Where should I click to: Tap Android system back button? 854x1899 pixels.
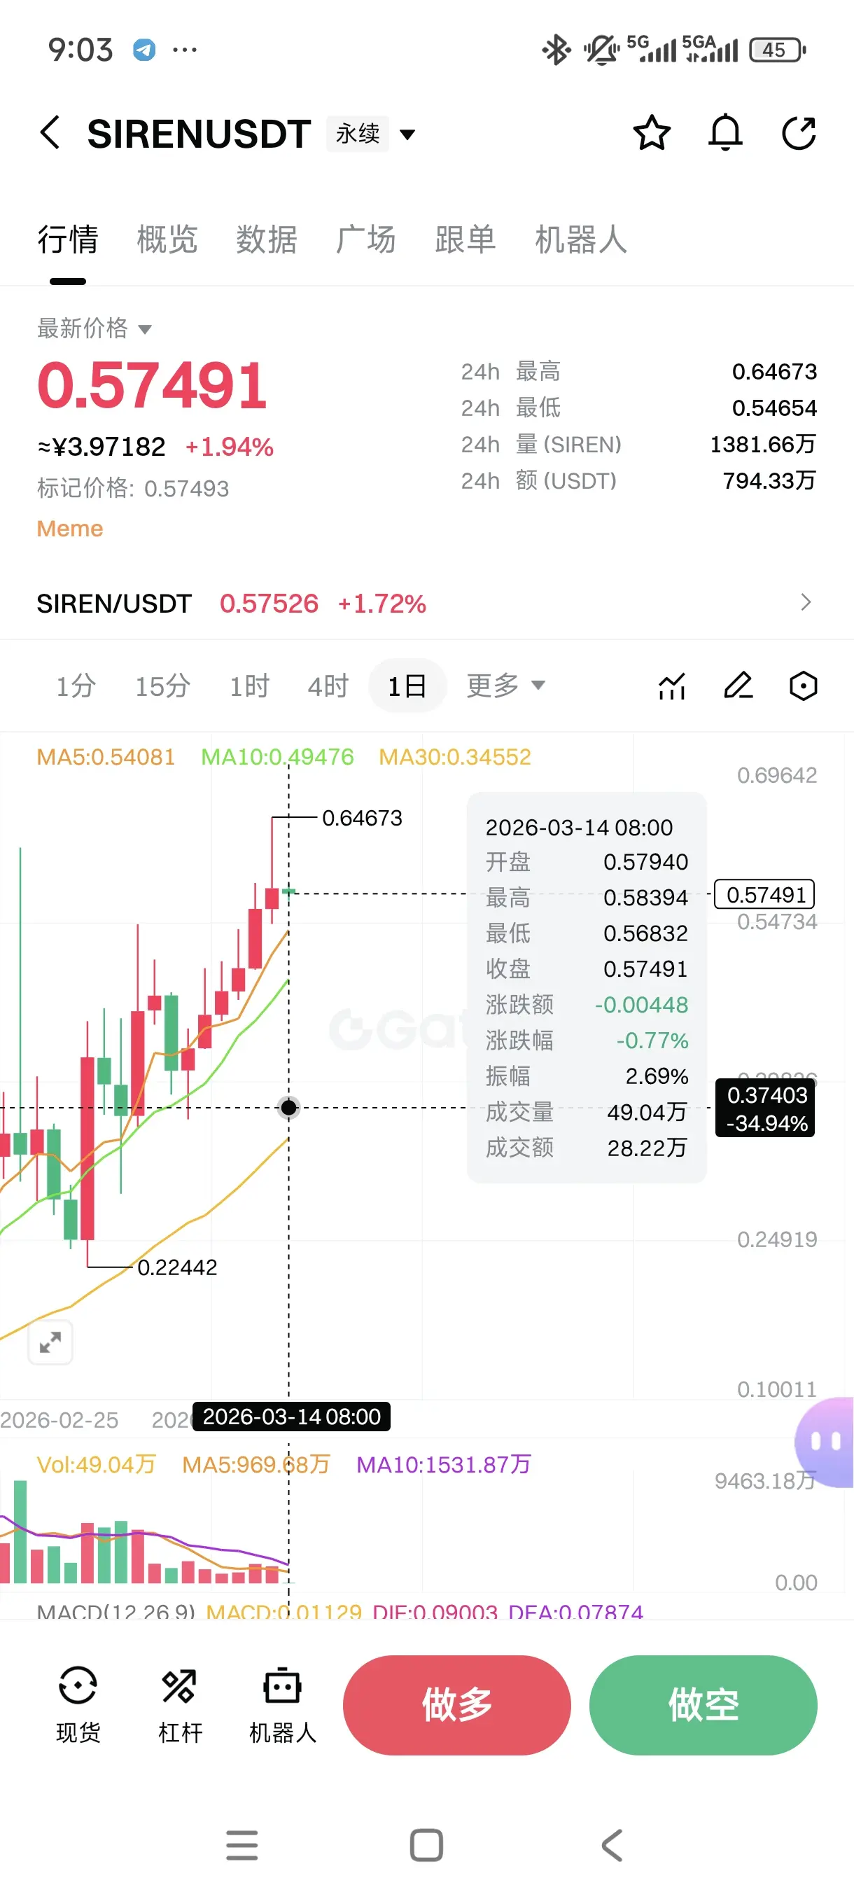click(x=612, y=1845)
